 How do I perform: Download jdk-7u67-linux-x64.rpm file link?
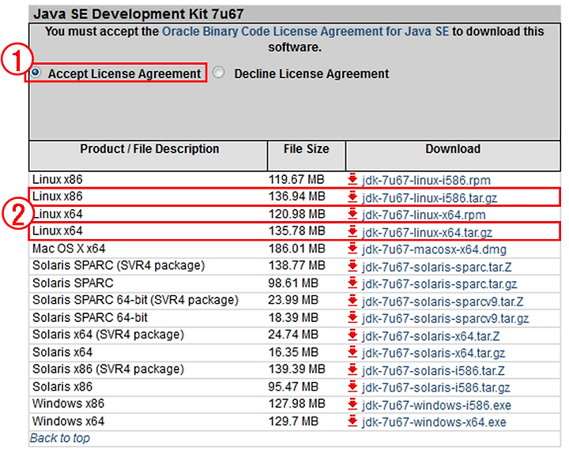coord(424,215)
